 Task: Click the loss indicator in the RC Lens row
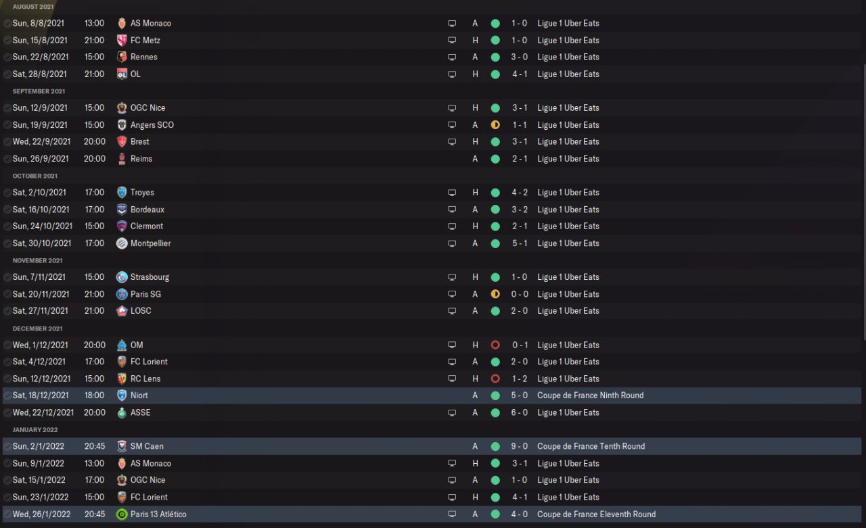(x=495, y=379)
